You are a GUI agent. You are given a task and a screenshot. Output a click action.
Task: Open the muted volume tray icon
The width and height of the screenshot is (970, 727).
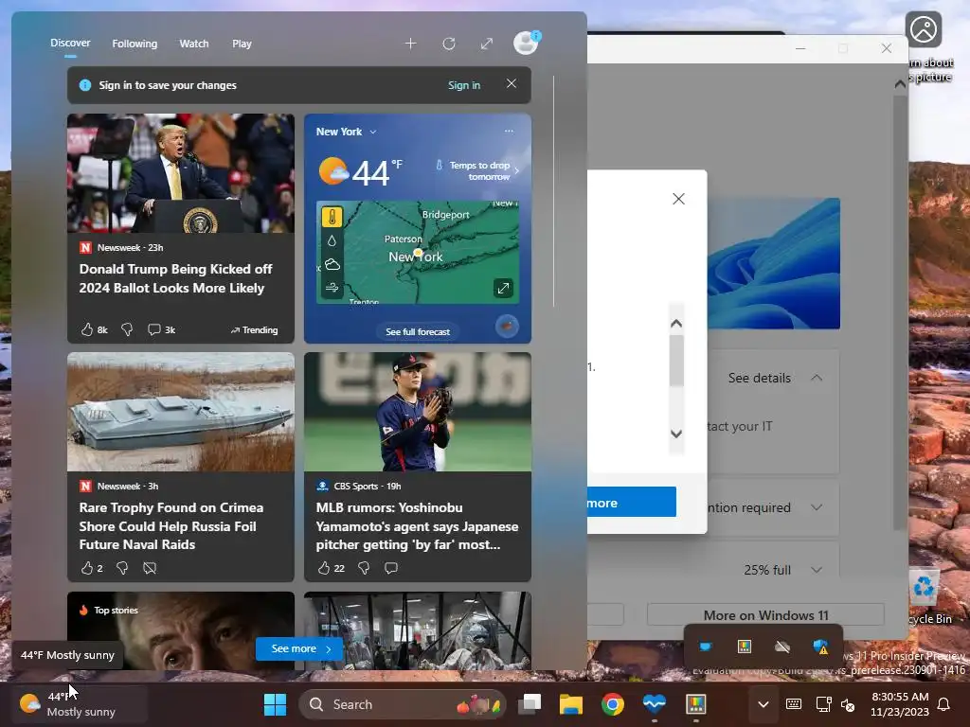(x=848, y=704)
